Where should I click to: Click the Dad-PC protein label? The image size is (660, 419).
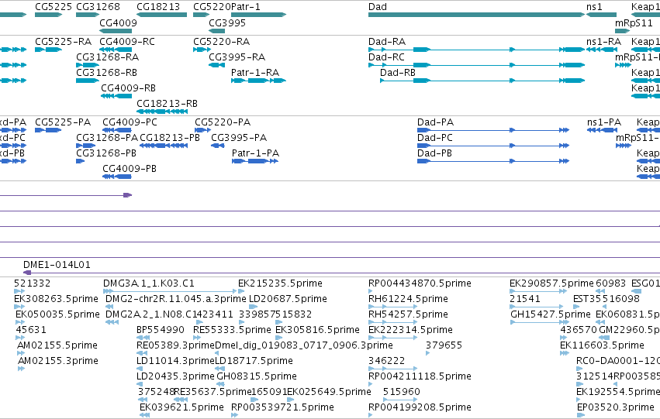coord(435,138)
